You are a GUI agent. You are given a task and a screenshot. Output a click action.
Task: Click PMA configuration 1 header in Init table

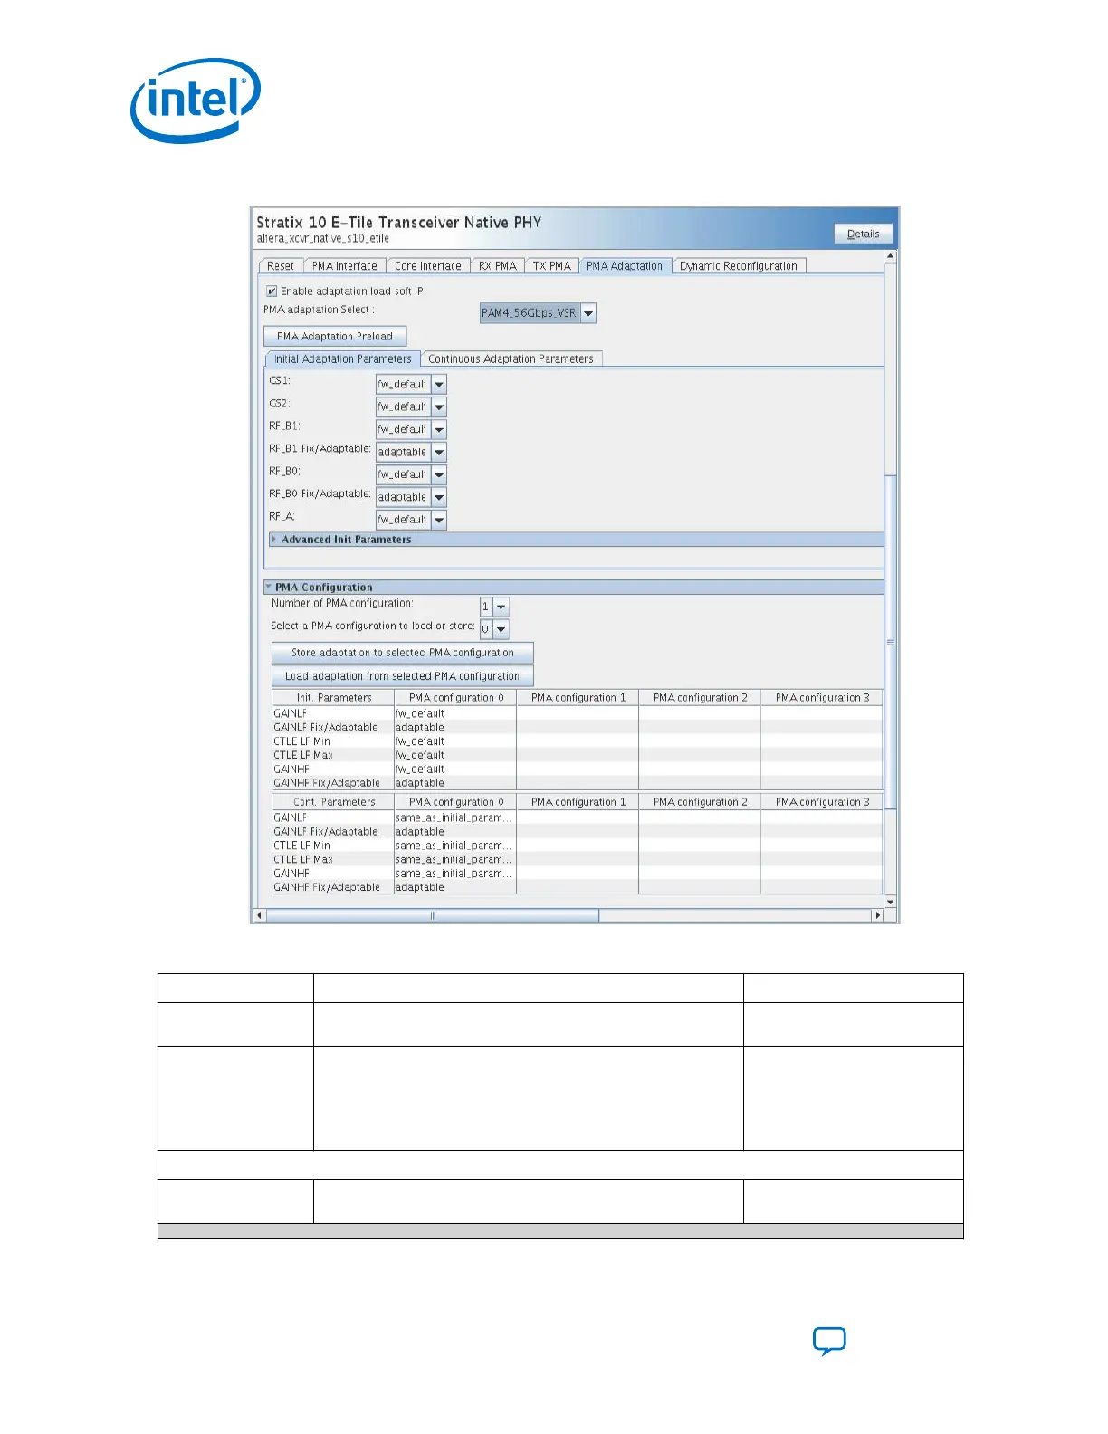(578, 698)
